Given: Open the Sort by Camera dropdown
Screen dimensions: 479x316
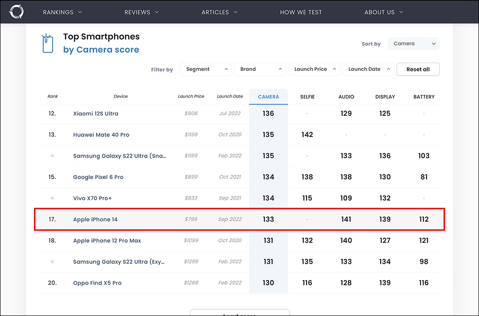Looking at the screenshot, I should (414, 44).
